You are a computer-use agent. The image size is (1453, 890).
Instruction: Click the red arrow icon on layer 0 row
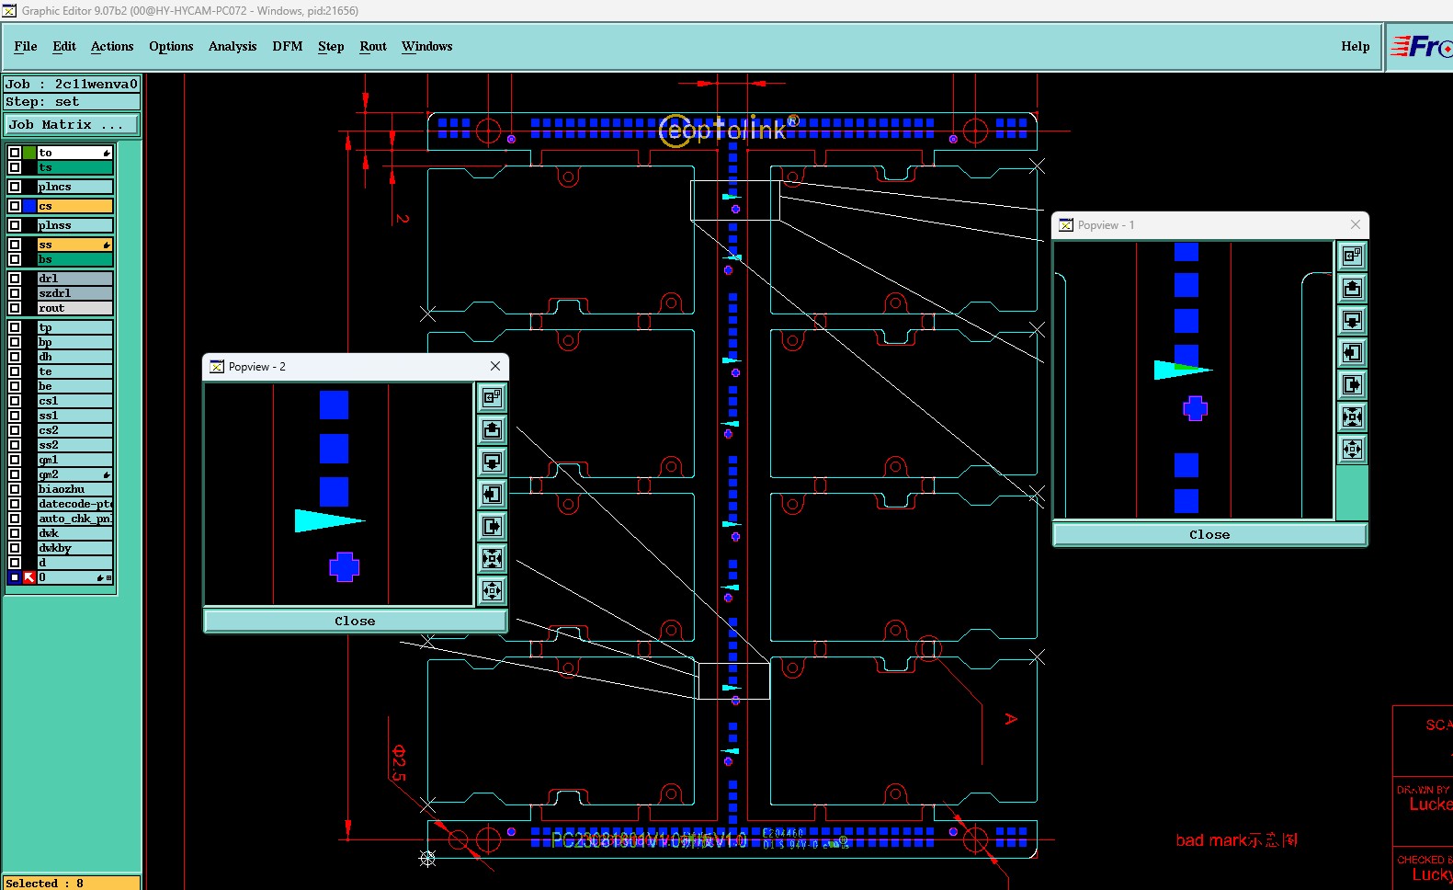coord(29,577)
